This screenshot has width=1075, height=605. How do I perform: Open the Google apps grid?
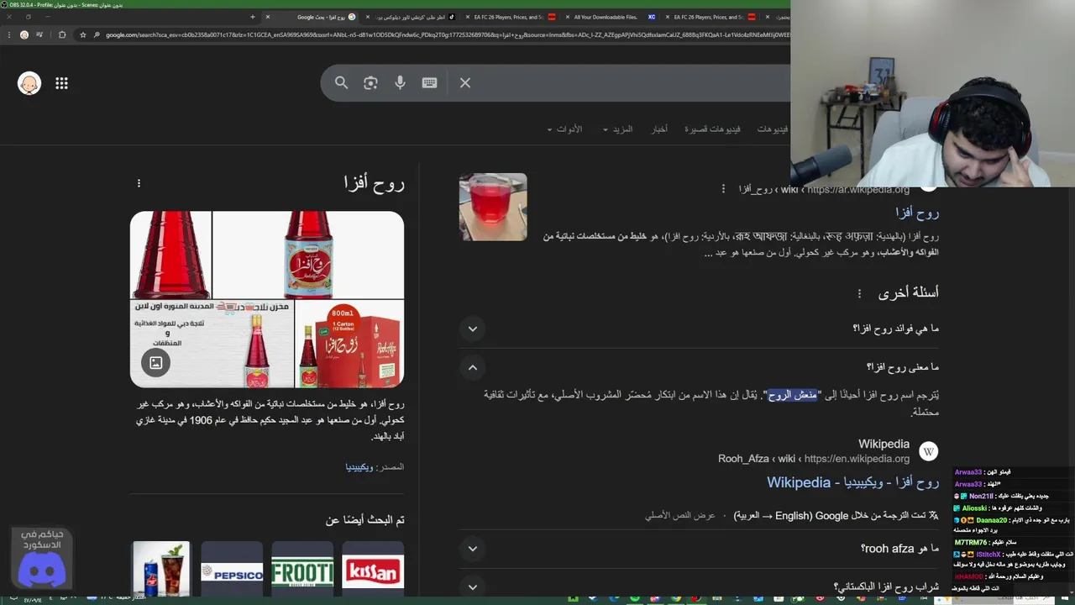click(61, 83)
